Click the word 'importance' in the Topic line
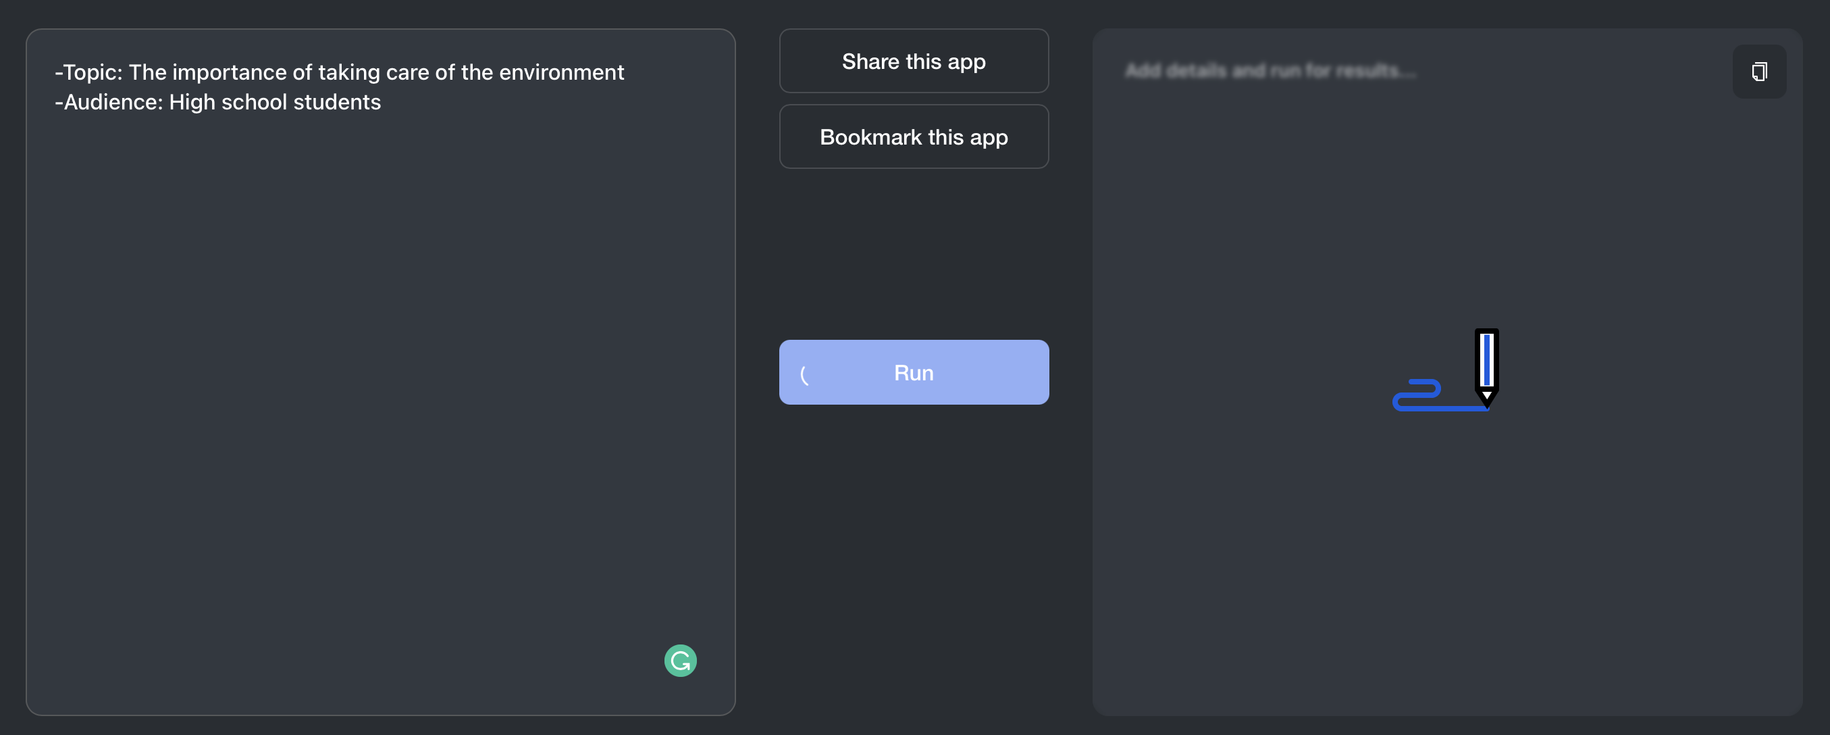This screenshot has height=735, width=1830. point(229,72)
